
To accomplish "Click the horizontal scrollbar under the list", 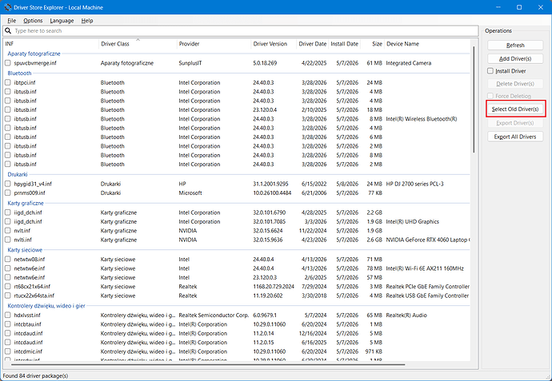I will pyautogui.click(x=208, y=364).
